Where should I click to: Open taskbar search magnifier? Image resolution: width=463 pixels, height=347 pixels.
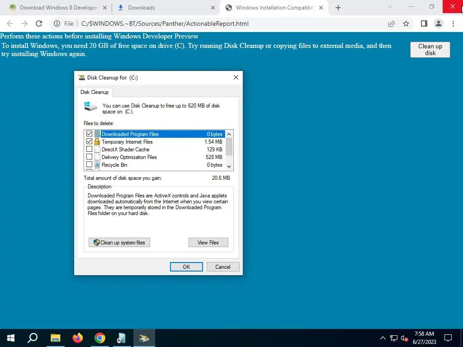pos(33,338)
